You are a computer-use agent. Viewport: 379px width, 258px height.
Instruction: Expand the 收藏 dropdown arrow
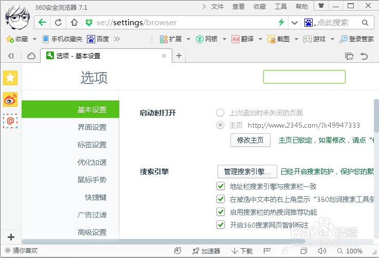coord(34,39)
